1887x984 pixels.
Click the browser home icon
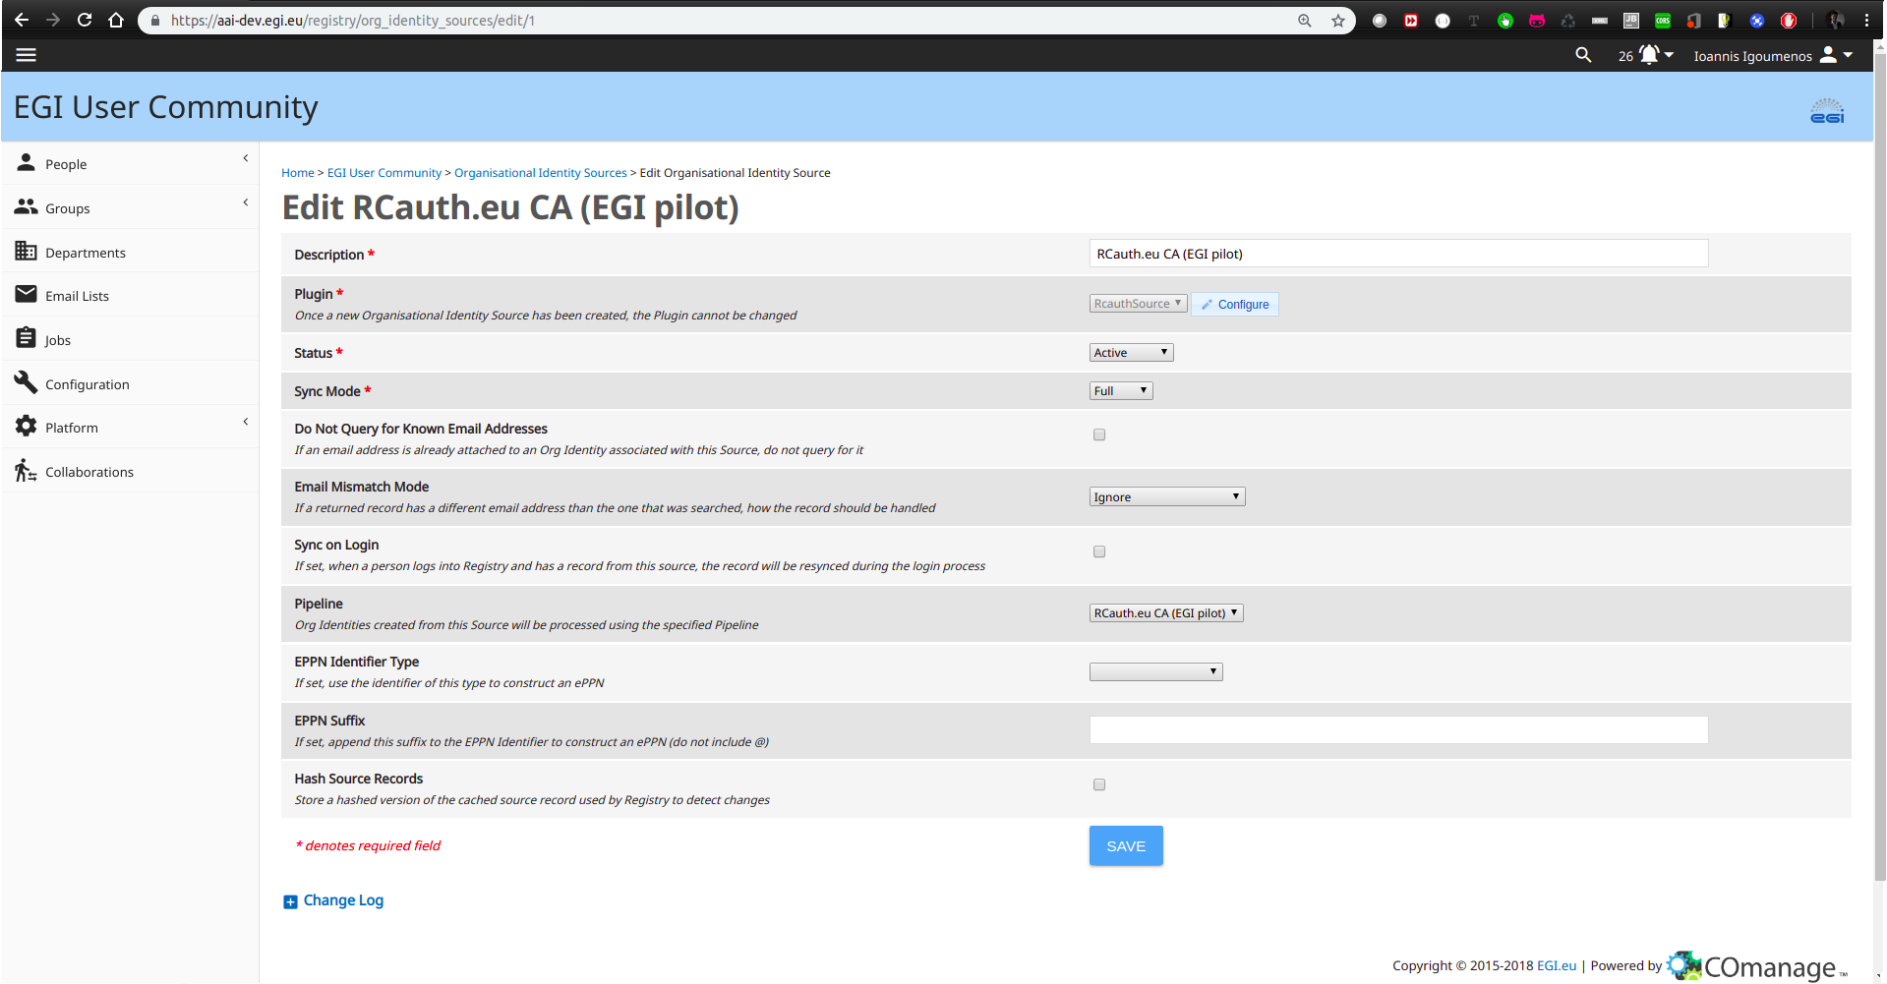click(116, 20)
